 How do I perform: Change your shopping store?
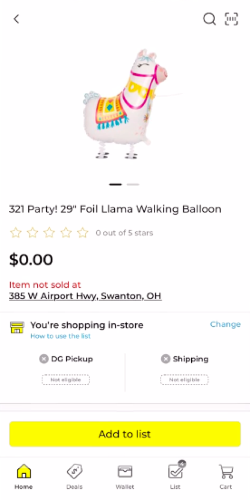coord(225,324)
